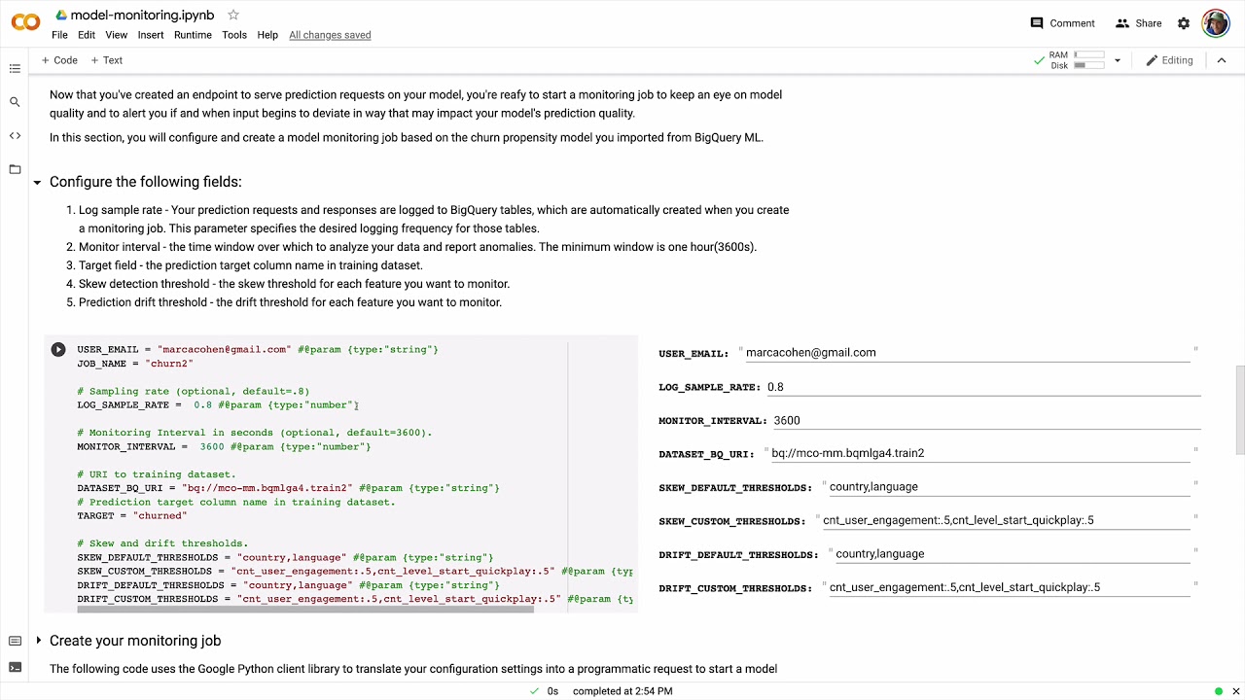
Task: Open the command palette icon at bottom left
Action: (15, 641)
